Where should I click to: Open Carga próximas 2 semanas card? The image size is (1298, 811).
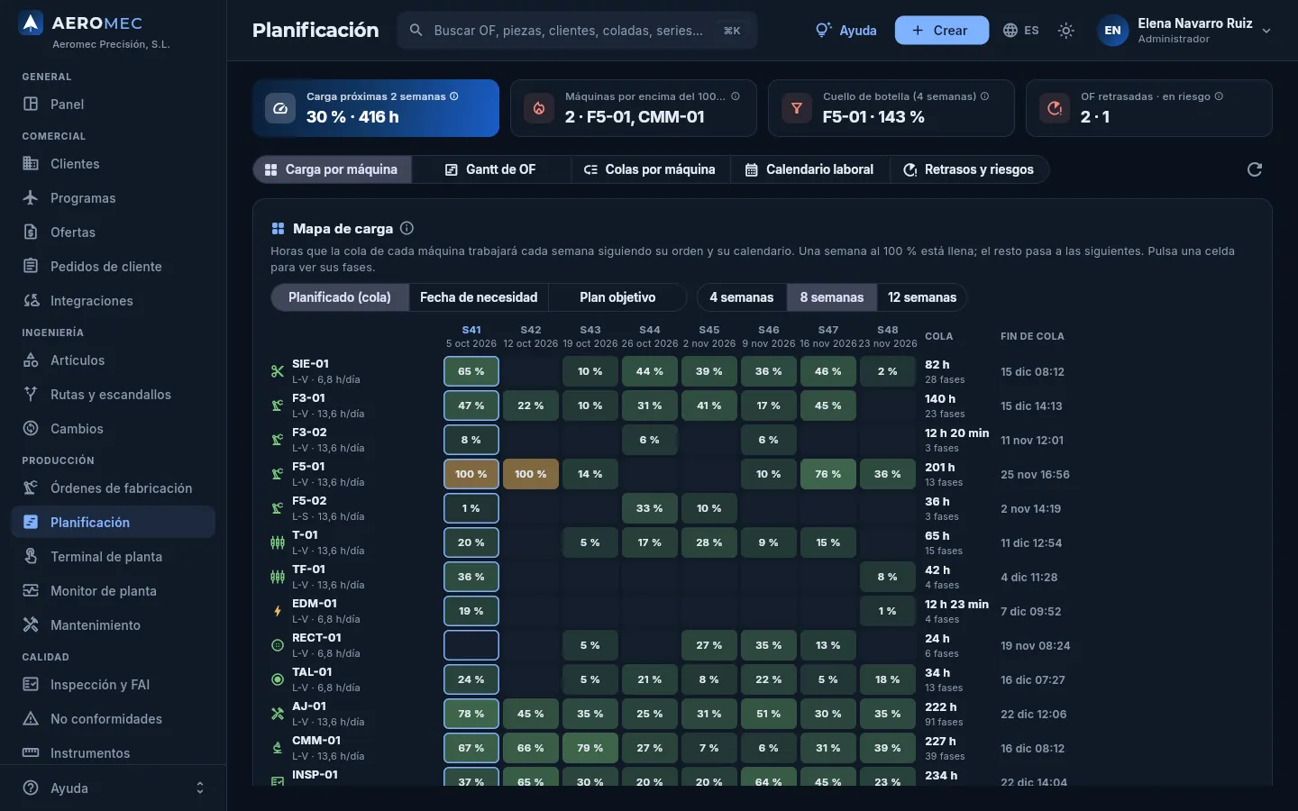click(x=376, y=108)
